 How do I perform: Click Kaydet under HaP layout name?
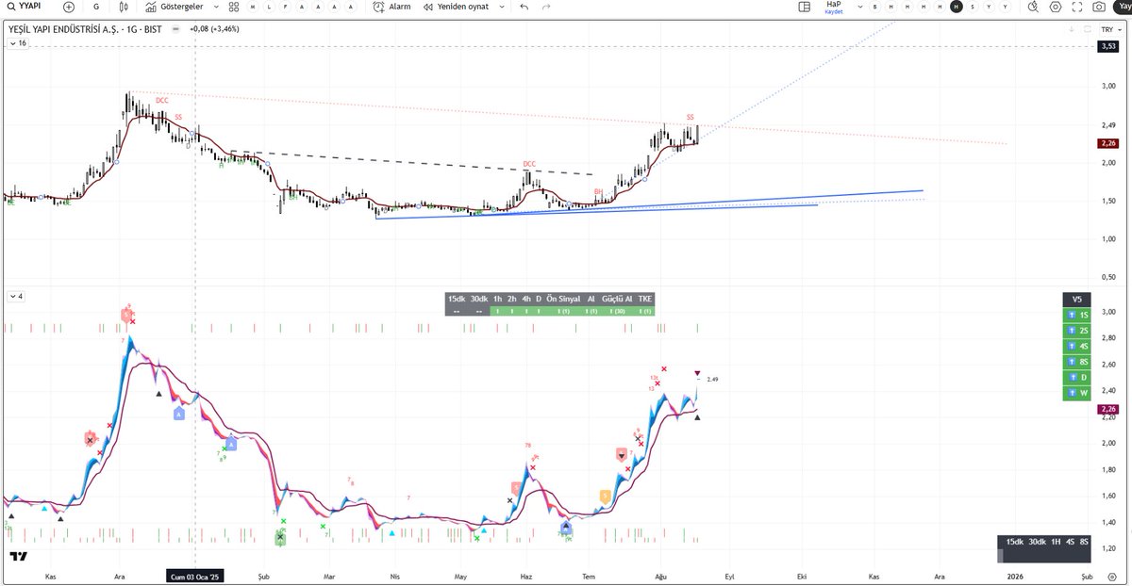coord(834,11)
